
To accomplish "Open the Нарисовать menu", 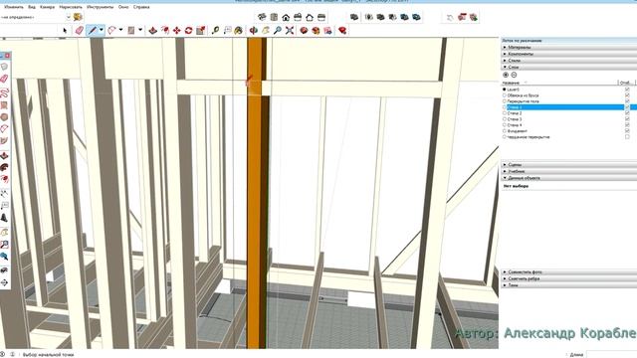I will [71, 7].
